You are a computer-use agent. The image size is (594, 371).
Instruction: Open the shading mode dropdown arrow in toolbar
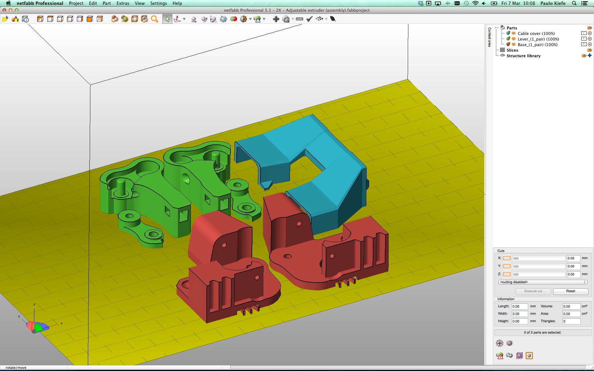tap(250, 19)
